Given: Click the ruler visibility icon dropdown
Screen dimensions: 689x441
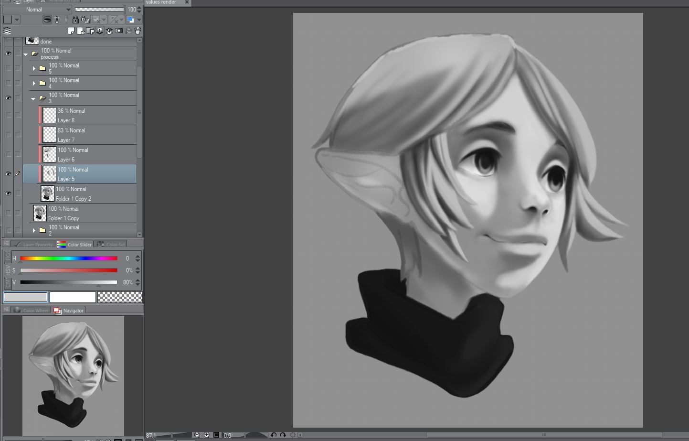Looking at the screenshot, I should [121, 20].
